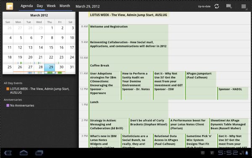Tap the Android back button
The image size is (252, 158).
[8, 153]
